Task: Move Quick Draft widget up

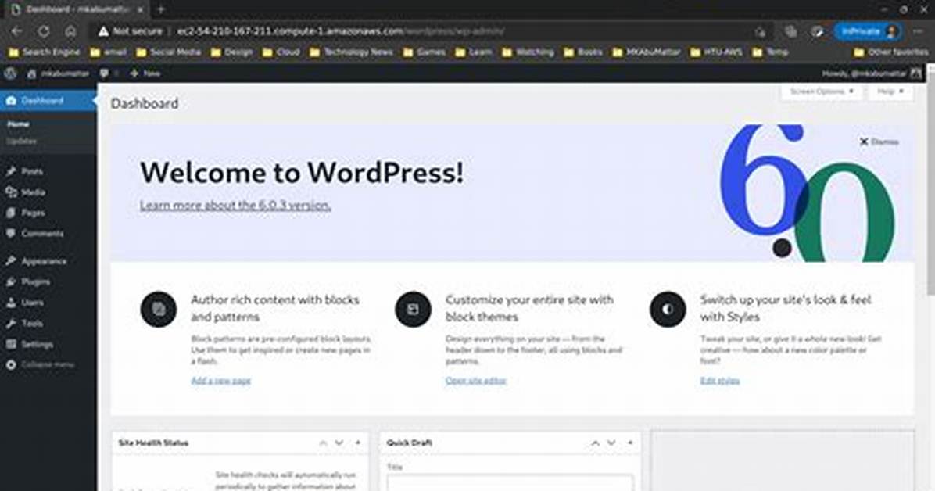Action: (595, 443)
